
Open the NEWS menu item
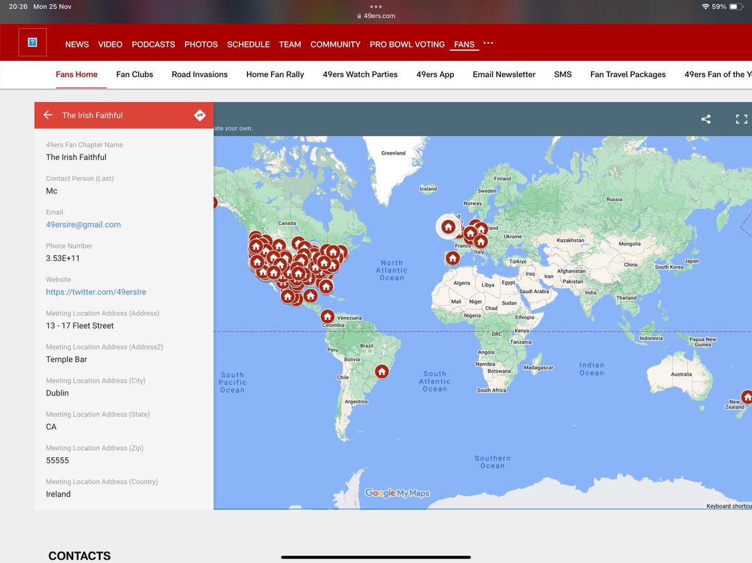(77, 44)
